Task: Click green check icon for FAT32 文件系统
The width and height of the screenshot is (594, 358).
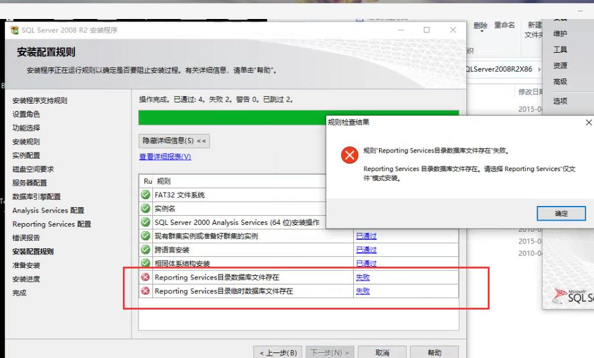Action: pyautogui.click(x=146, y=195)
